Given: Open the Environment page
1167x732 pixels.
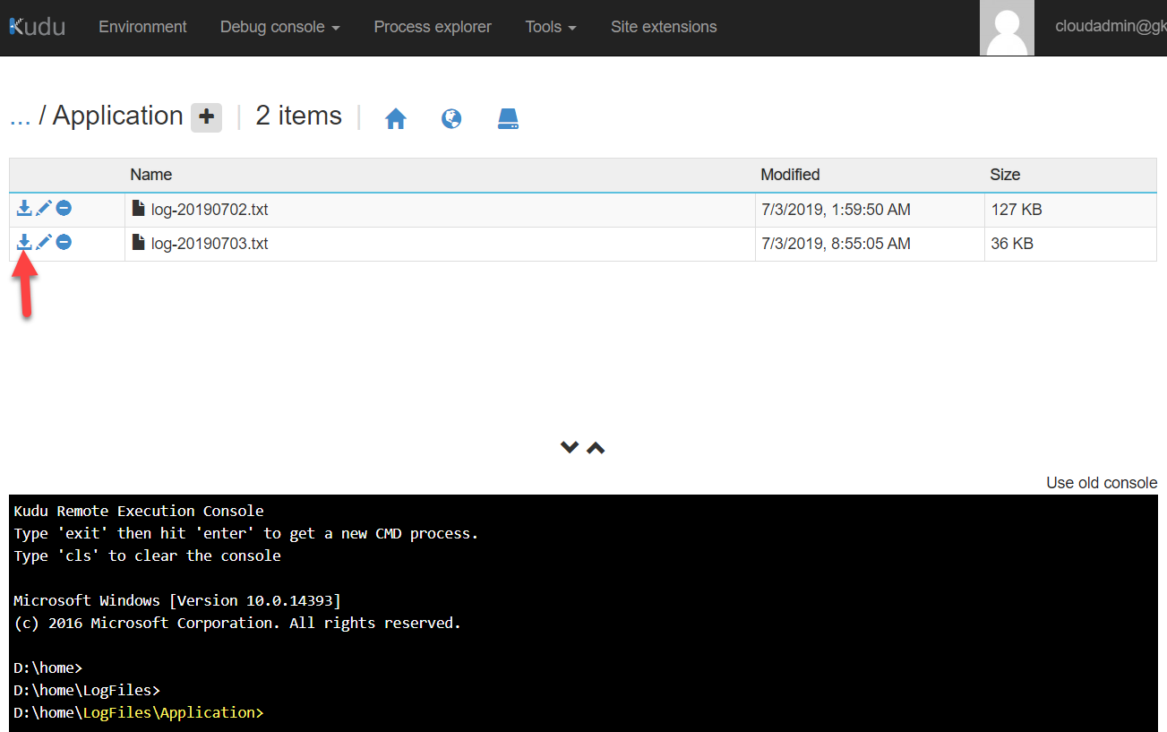Looking at the screenshot, I should coord(142,27).
